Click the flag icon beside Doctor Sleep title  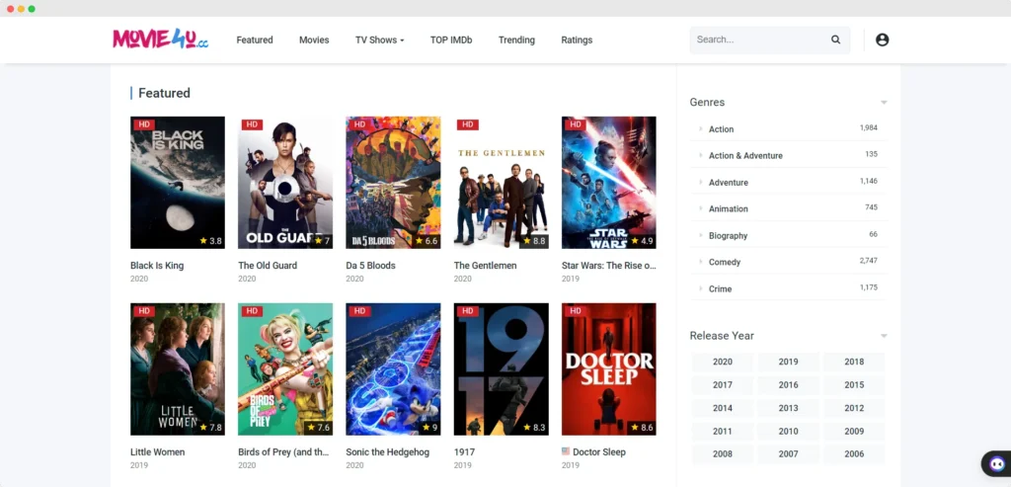tap(566, 451)
